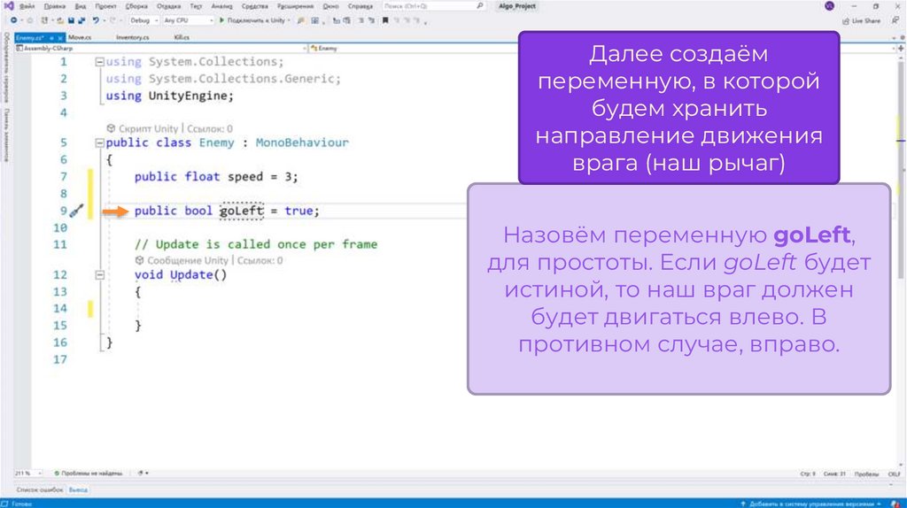Viewport: 907px width, 508px height.
Task: Collapse the Update method on line 12
Action: pyautogui.click(x=99, y=275)
